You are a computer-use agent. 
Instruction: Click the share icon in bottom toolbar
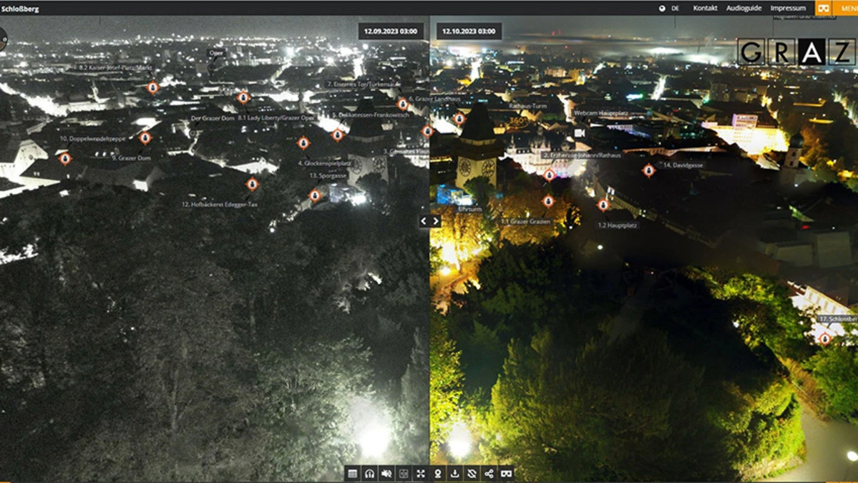click(489, 474)
